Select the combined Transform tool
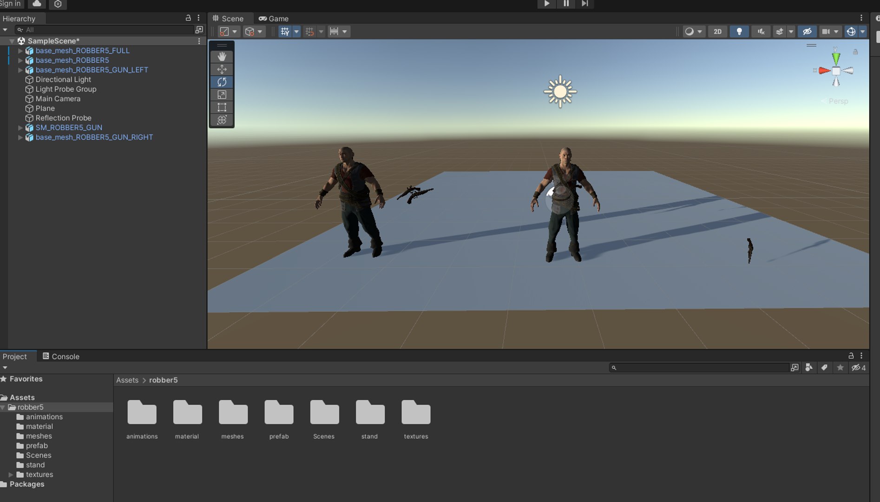 point(222,119)
